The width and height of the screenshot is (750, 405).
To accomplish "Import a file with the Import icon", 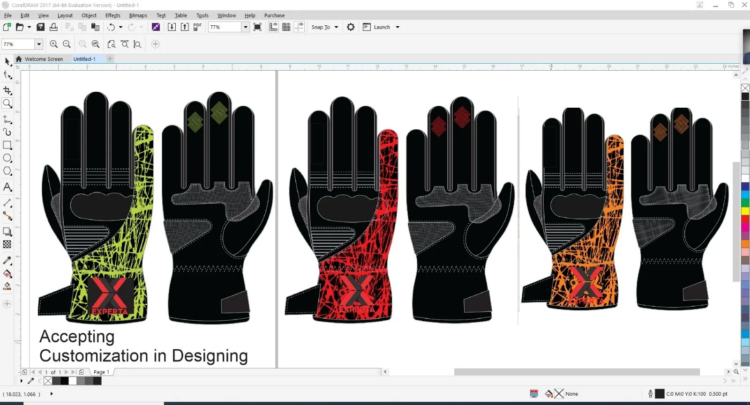I will pos(172,27).
